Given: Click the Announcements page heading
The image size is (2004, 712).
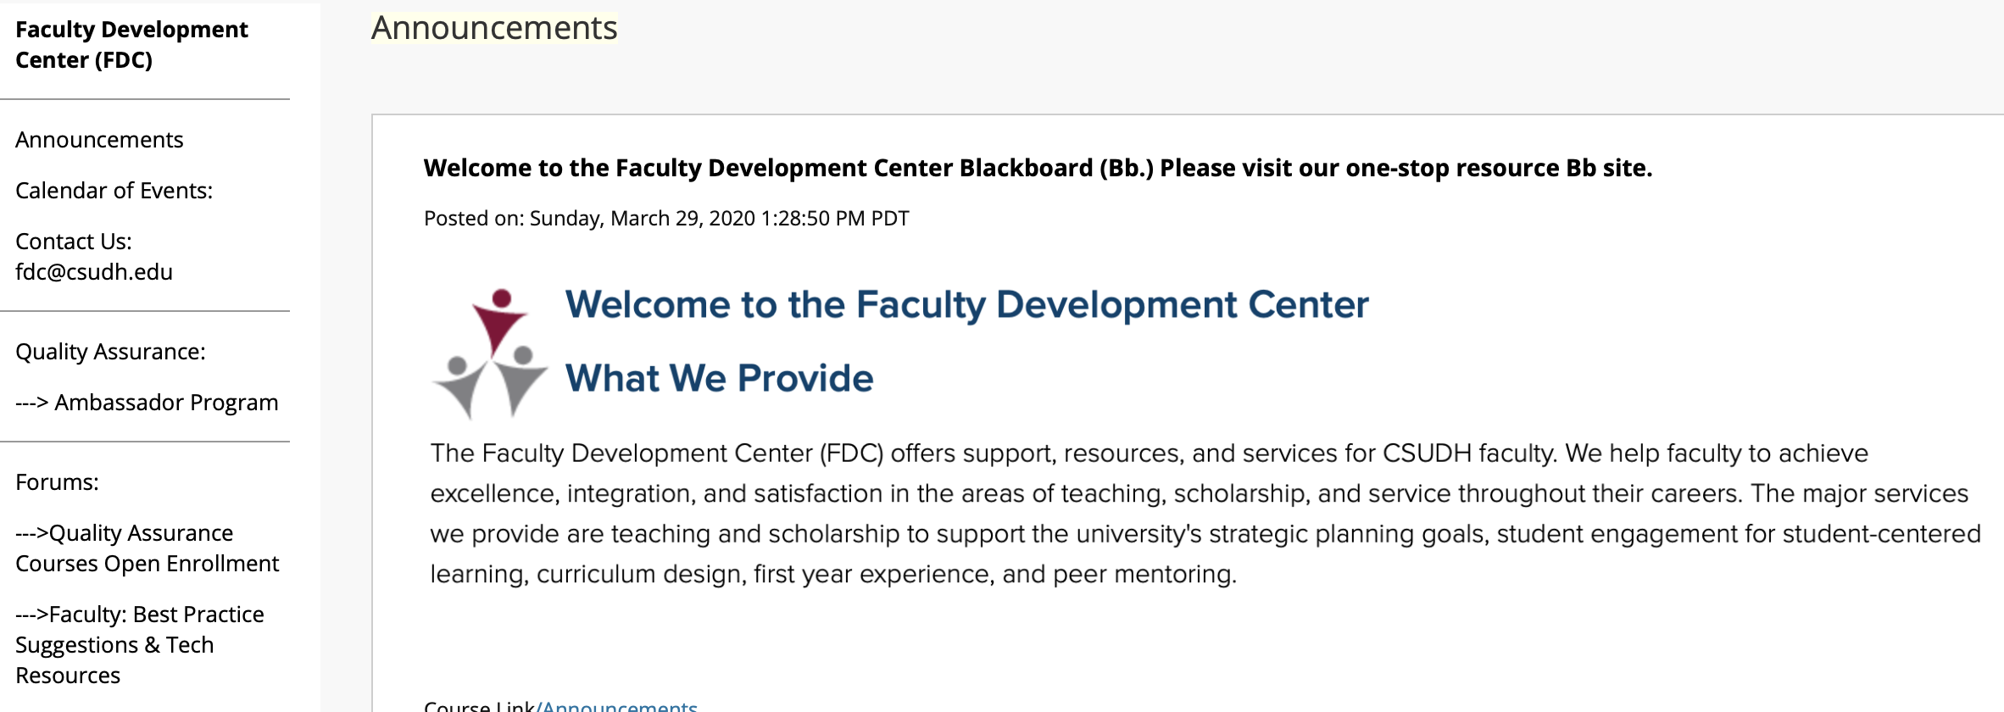Looking at the screenshot, I should point(494,28).
